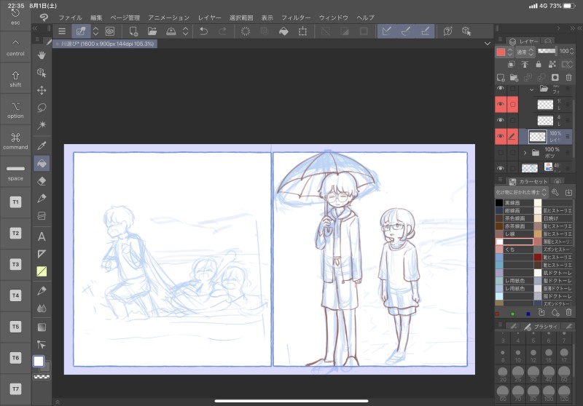
Task: Delete layer with the trash icon in Layer panel
Action: pyautogui.click(x=568, y=78)
